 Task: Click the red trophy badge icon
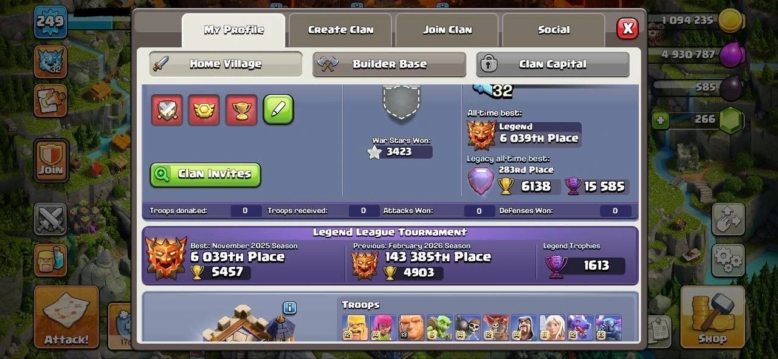click(241, 110)
